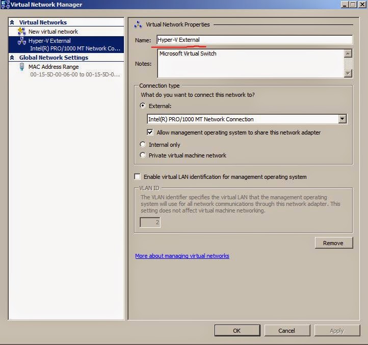Click the Hyper-V External network icon
The height and width of the screenshot is (345, 368).
tap(22, 41)
